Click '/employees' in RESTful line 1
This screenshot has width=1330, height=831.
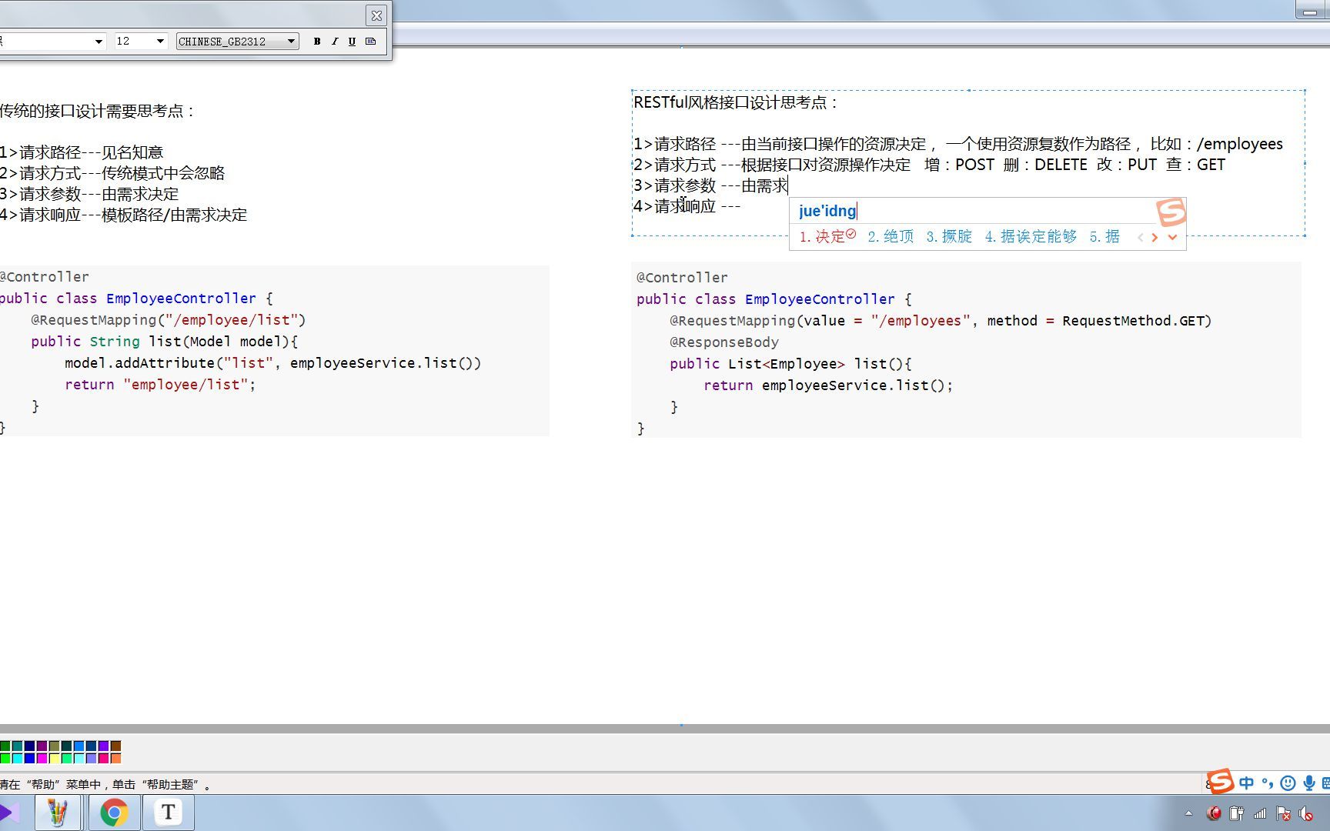pyautogui.click(x=1240, y=144)
